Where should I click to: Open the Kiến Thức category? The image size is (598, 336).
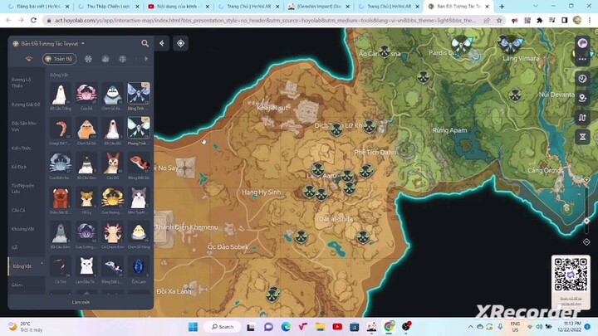pyautogui.click(x=26, y=148)
